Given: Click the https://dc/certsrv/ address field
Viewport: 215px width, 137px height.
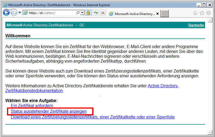Looking at the screenshot, I should [x=51, y=13].
